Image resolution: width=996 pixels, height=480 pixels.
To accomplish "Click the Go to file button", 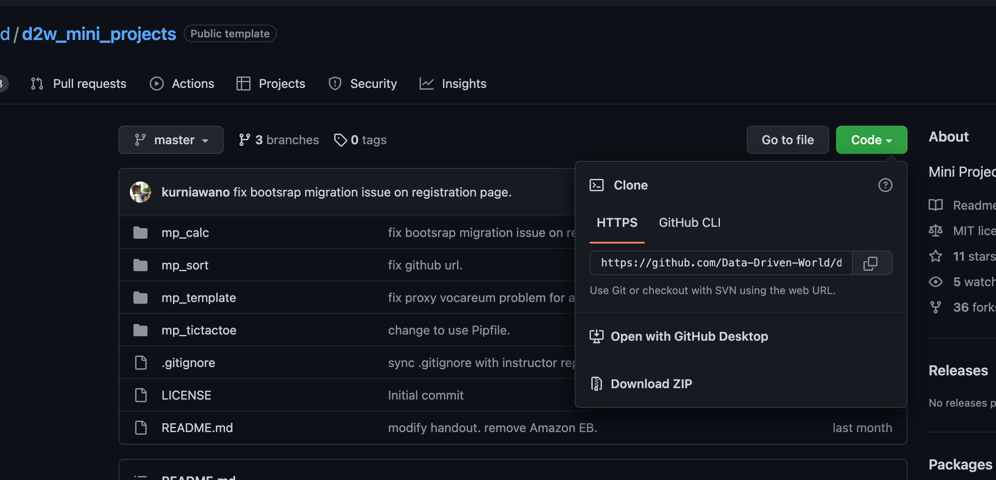I will click(788, 140).
